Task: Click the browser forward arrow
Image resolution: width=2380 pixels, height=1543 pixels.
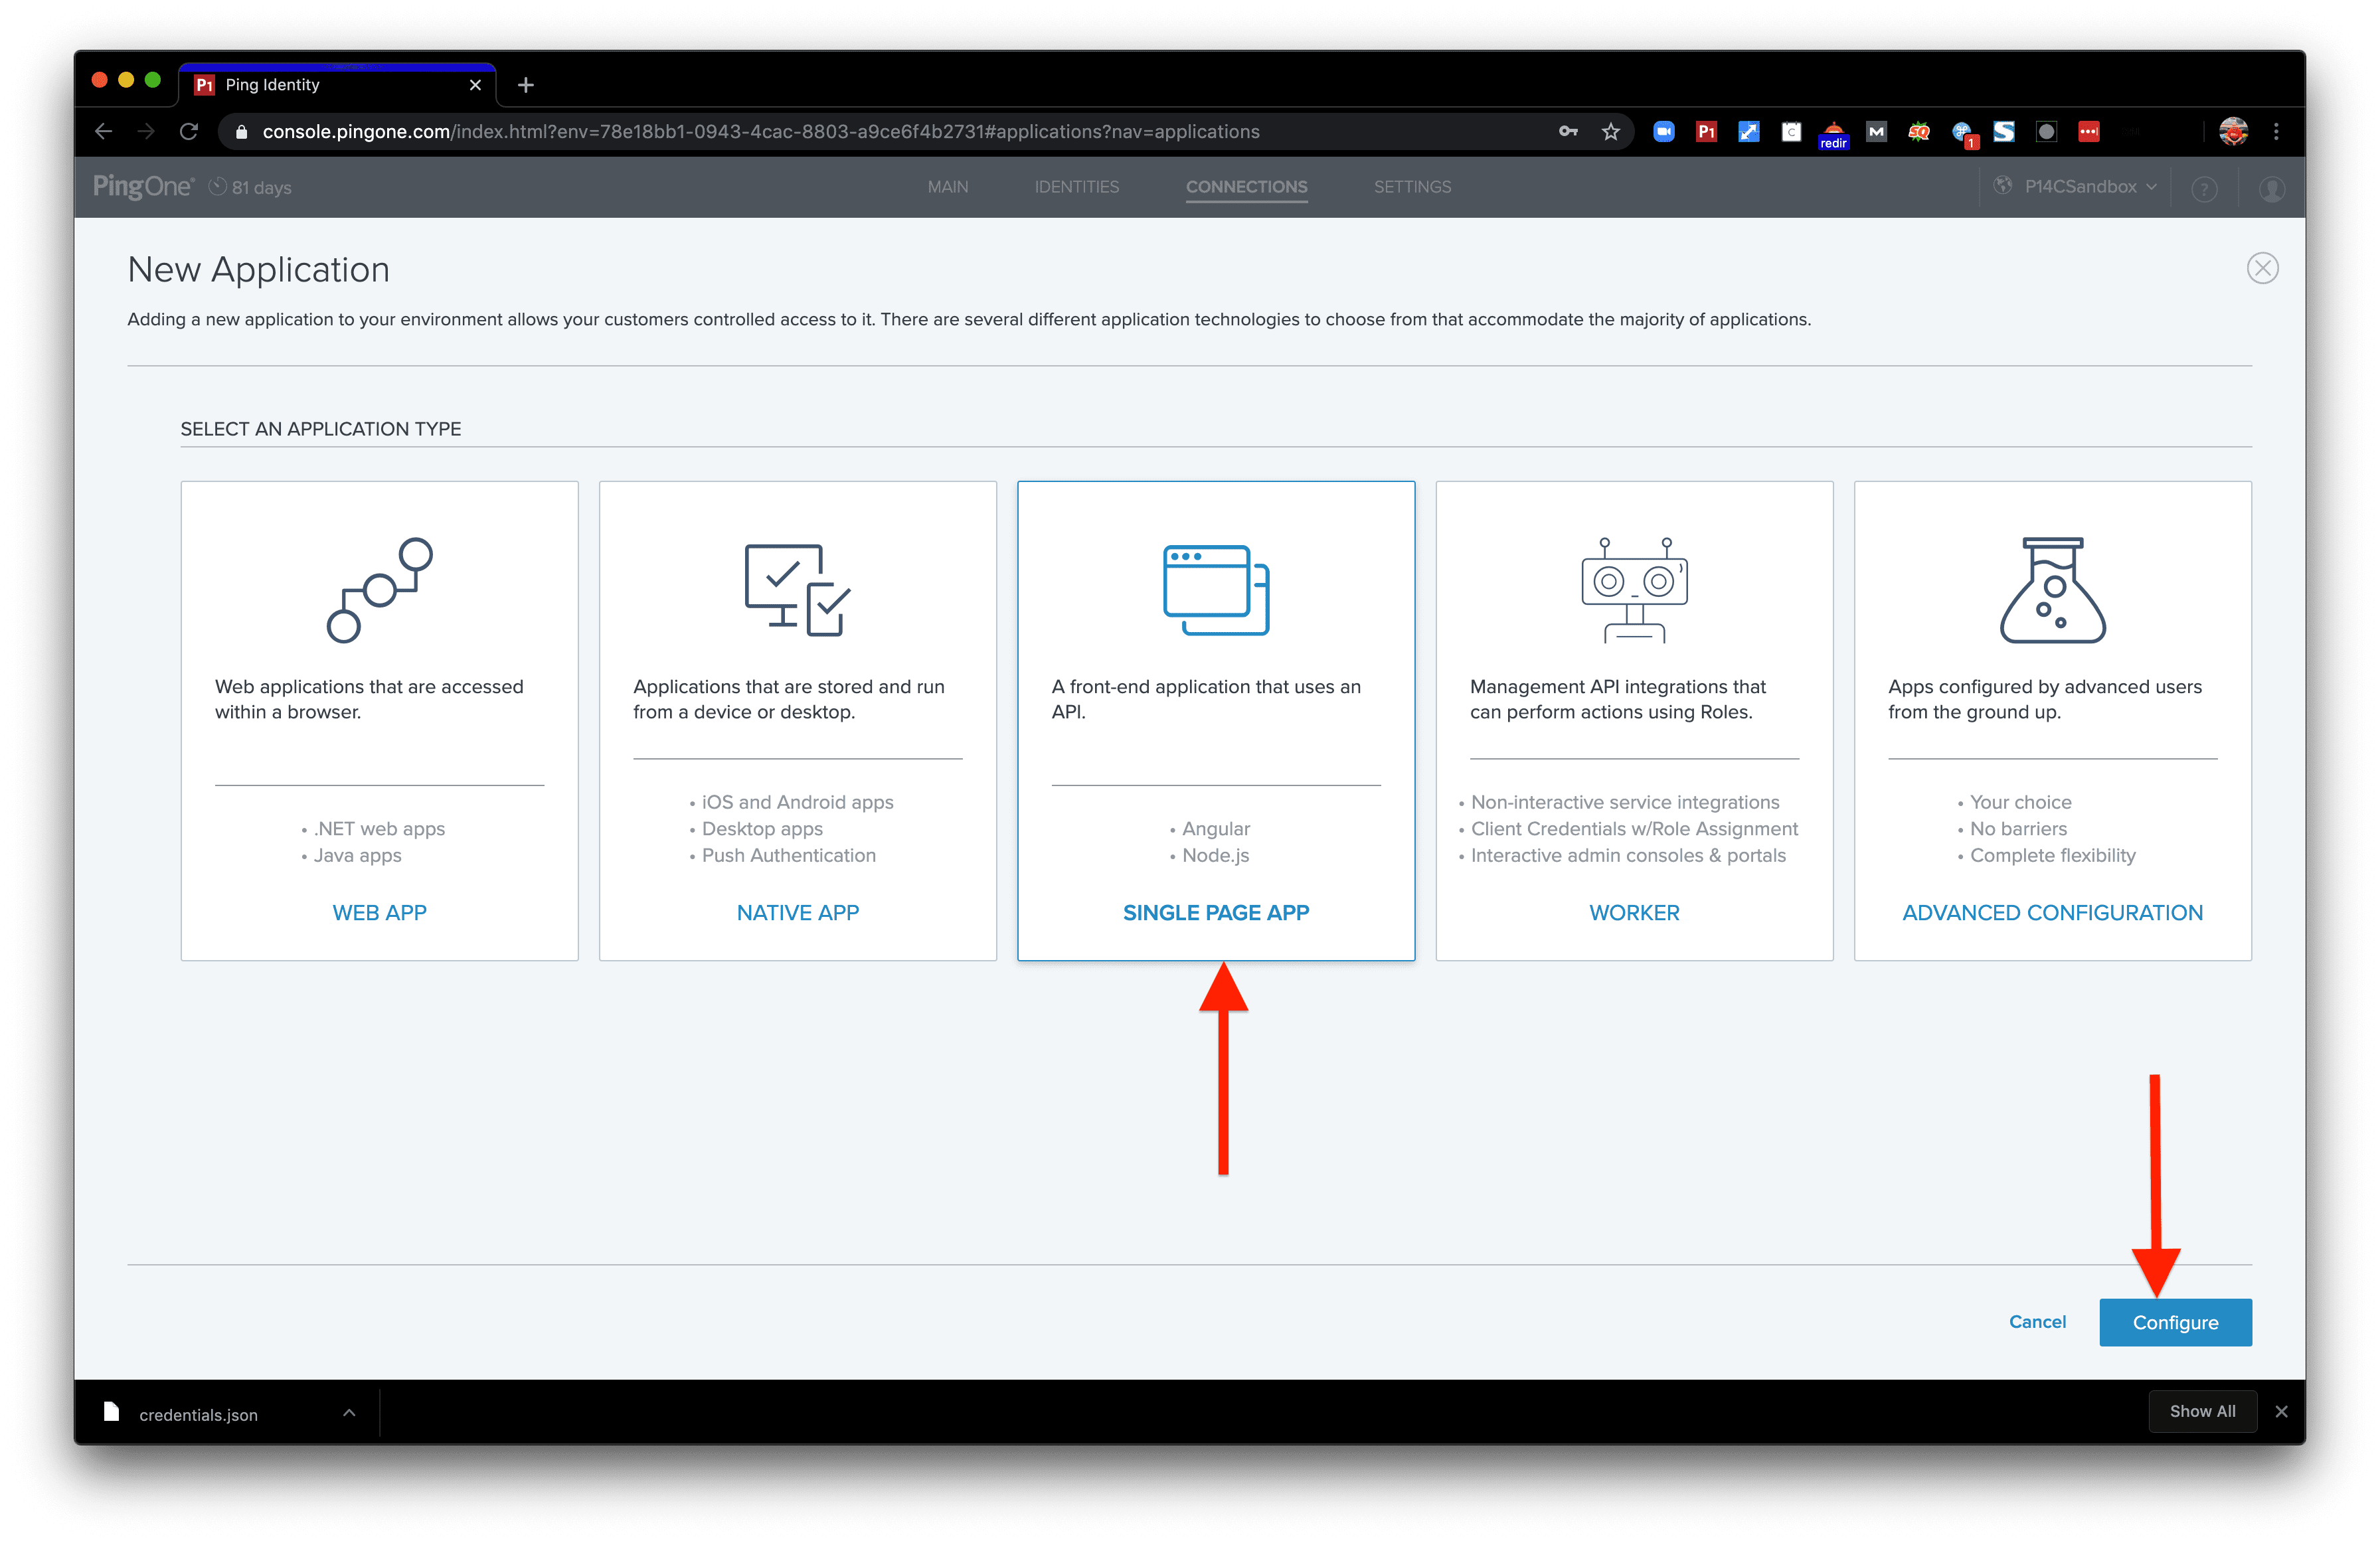Action: click(x=146, y=131)
